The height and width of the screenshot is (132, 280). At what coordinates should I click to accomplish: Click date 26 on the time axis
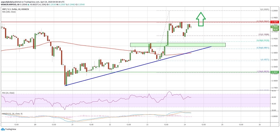[260, 124]
